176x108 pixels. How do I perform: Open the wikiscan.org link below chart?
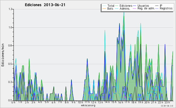pos(88,105)
